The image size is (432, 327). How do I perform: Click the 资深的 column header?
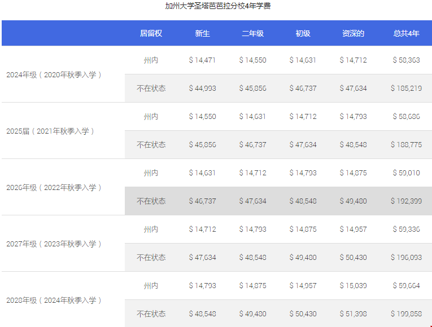353,33
